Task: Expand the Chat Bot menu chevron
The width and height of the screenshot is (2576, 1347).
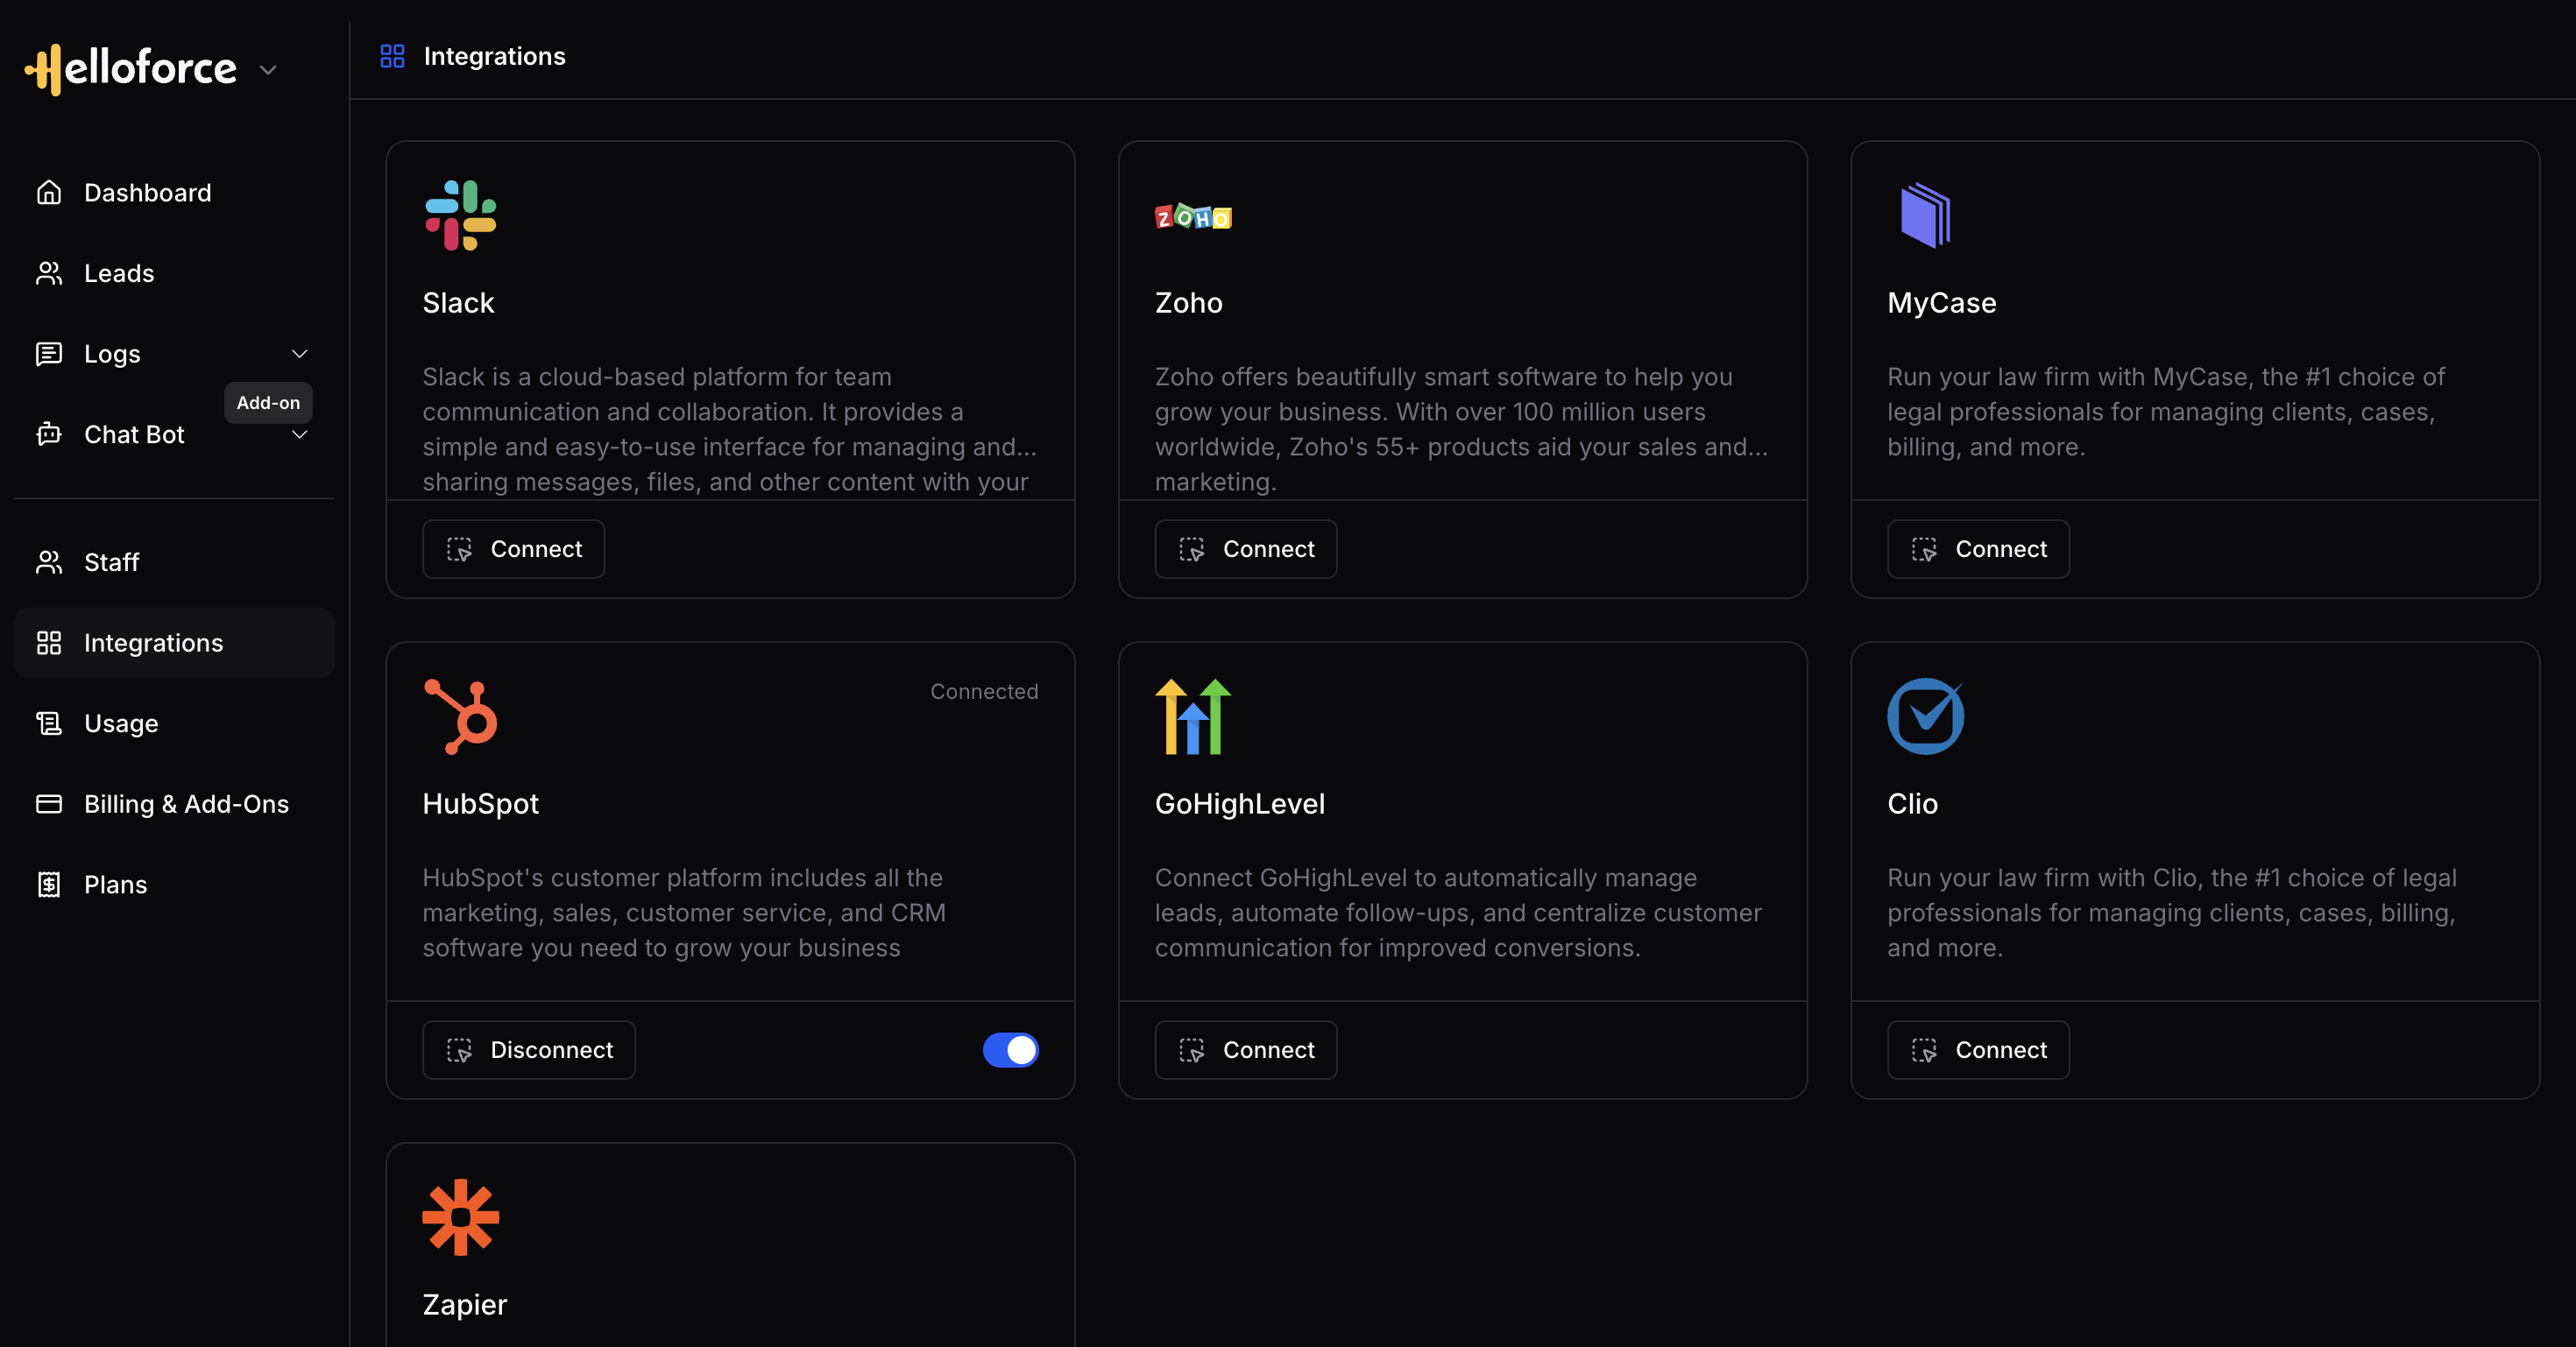Action: [x=299, y=434]
